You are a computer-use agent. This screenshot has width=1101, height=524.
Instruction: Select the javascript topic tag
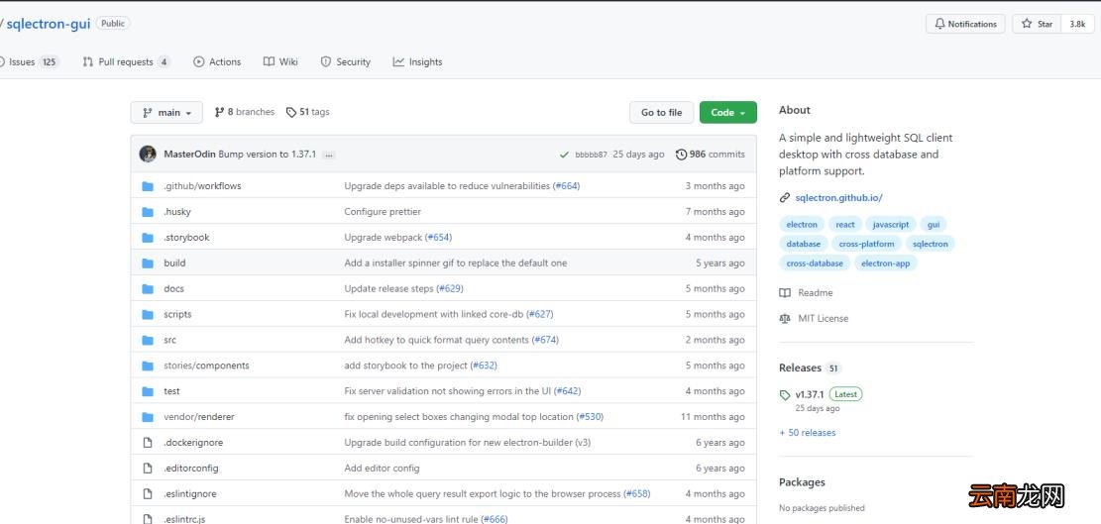click(891, 225)
